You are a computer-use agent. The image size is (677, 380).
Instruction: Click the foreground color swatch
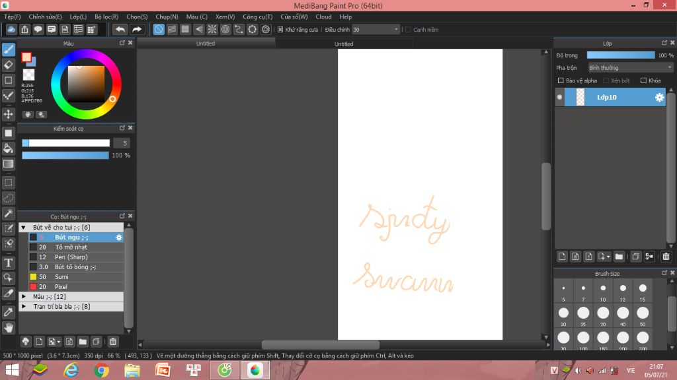(26, 57)
